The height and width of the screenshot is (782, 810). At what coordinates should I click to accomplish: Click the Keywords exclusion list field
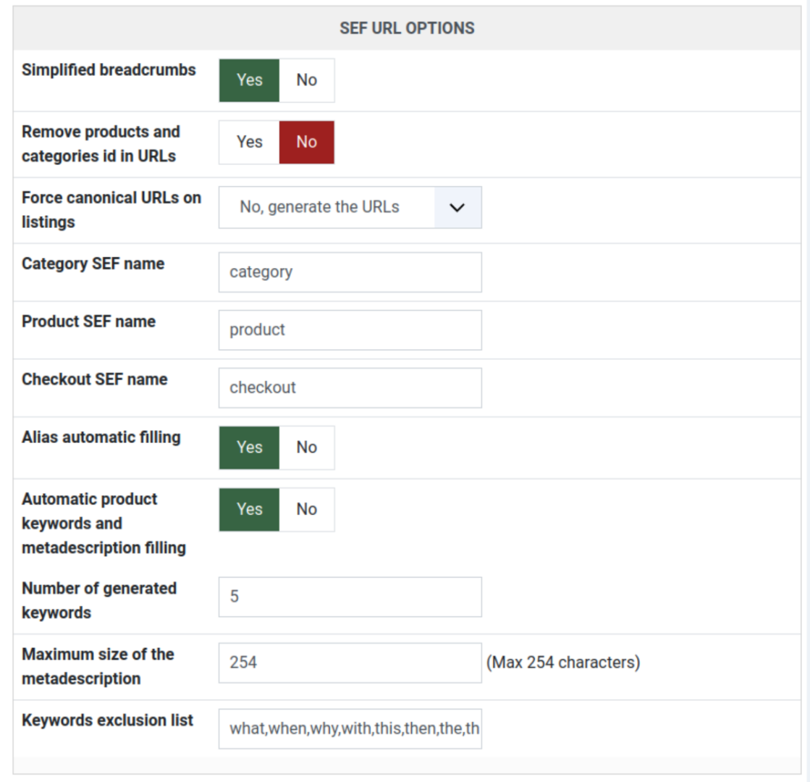(x=350, y=728)
